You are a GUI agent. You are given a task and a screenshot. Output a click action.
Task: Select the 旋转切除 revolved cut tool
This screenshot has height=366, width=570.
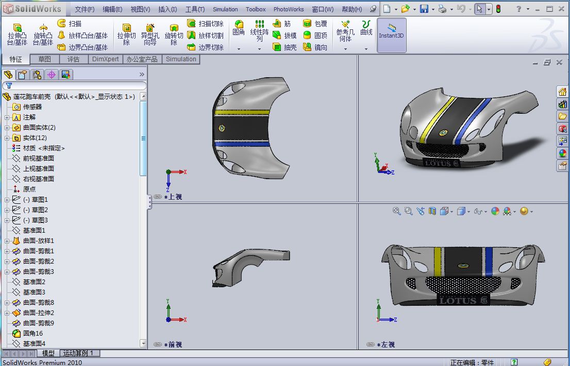[174, 34]
